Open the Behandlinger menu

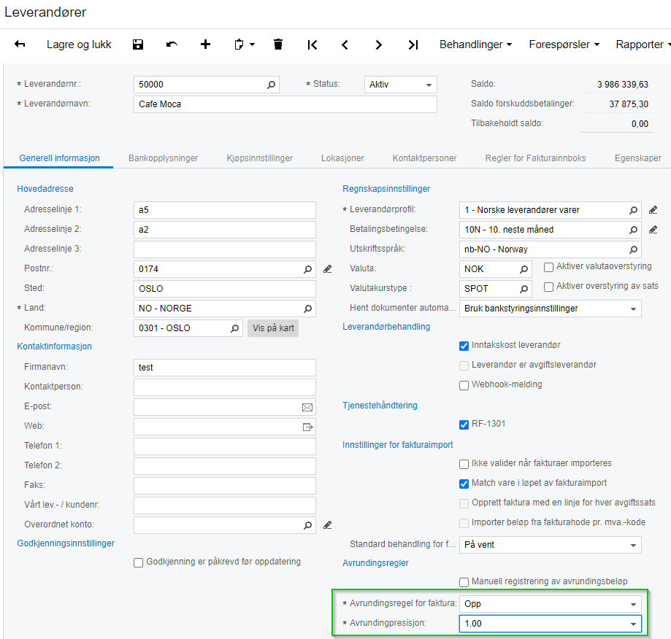(x=475, y=44)
